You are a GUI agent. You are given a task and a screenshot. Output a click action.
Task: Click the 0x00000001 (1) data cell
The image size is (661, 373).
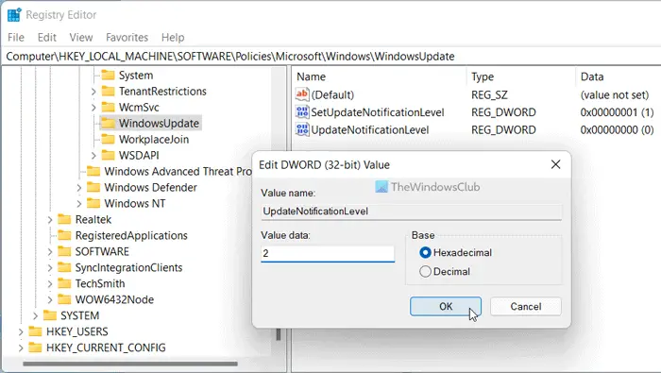(617, 112)
